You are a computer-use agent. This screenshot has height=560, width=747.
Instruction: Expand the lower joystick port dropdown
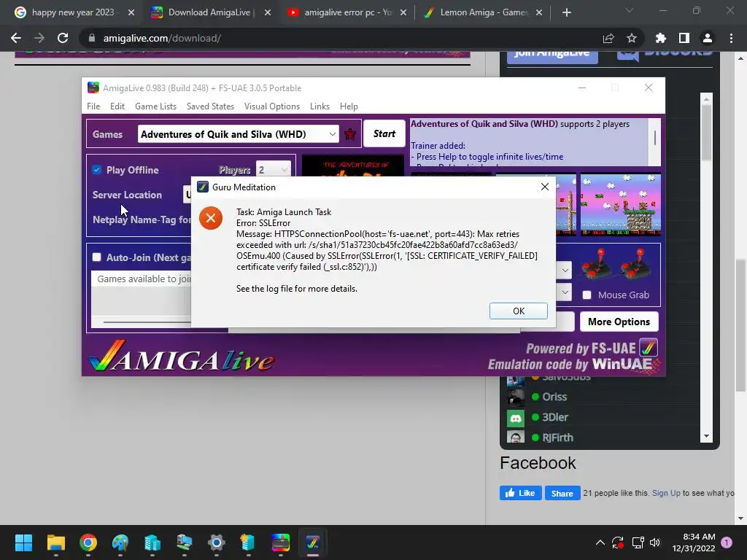tap(565, 292)
